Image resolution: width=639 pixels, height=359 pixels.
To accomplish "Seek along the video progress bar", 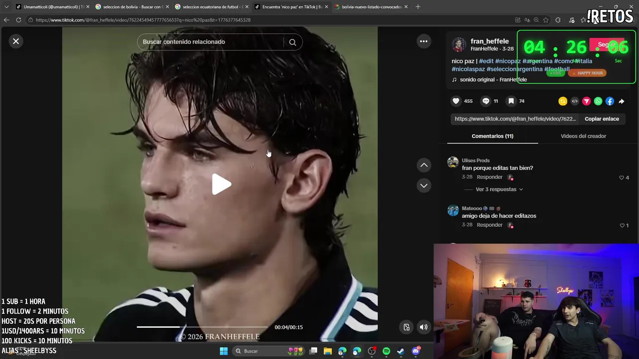I will click(x=202, y=327).
